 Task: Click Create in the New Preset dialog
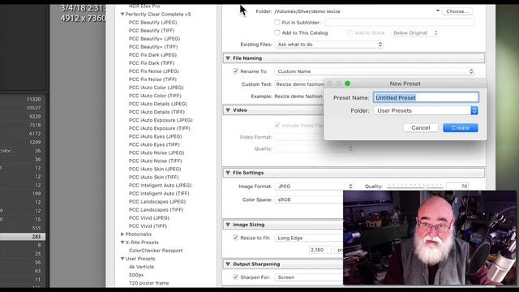click(x=460, y=128)
